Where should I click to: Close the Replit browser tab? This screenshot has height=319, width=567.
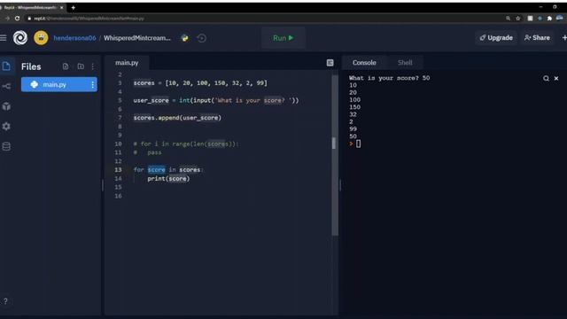(x=61, y=7)
